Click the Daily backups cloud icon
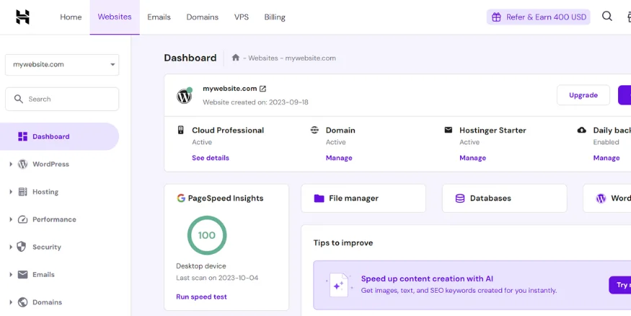 click(582, 130)
